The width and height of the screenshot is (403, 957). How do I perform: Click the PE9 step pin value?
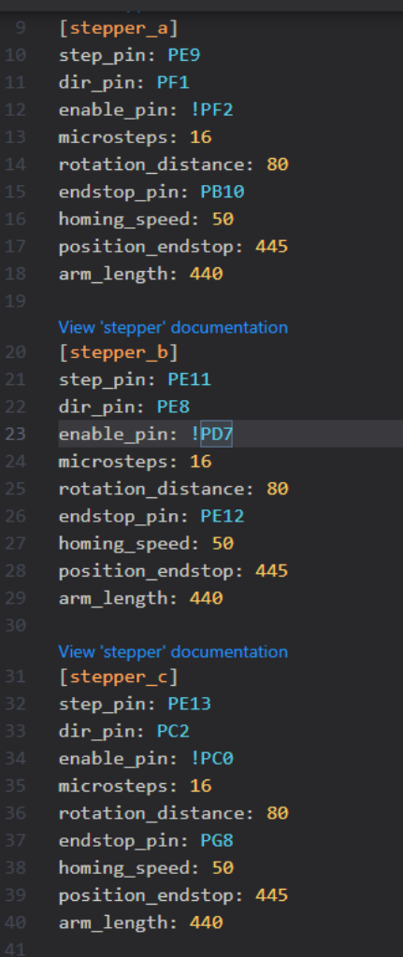(184, 55)
